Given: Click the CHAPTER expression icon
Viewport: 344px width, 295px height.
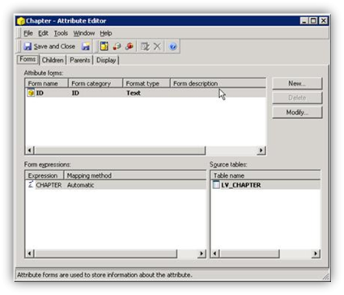Looking at the screenshot, I should click(31, 185).
